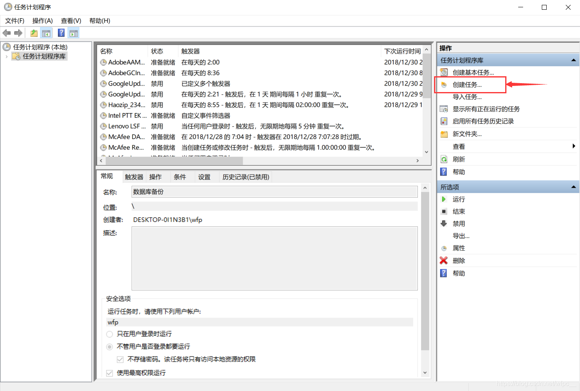Viewport: 580px width, 391px height.
Task: Click the details pane vertical scrollbar thumb
Action: [425, 272]
